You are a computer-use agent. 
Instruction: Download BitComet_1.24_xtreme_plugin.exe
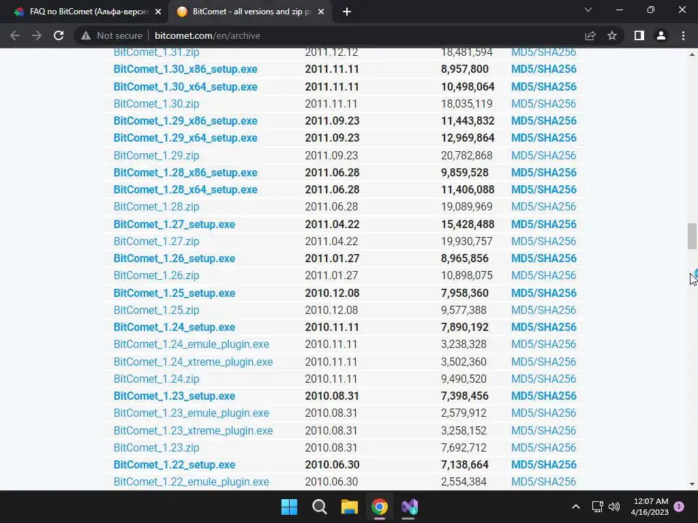[193, 362]
